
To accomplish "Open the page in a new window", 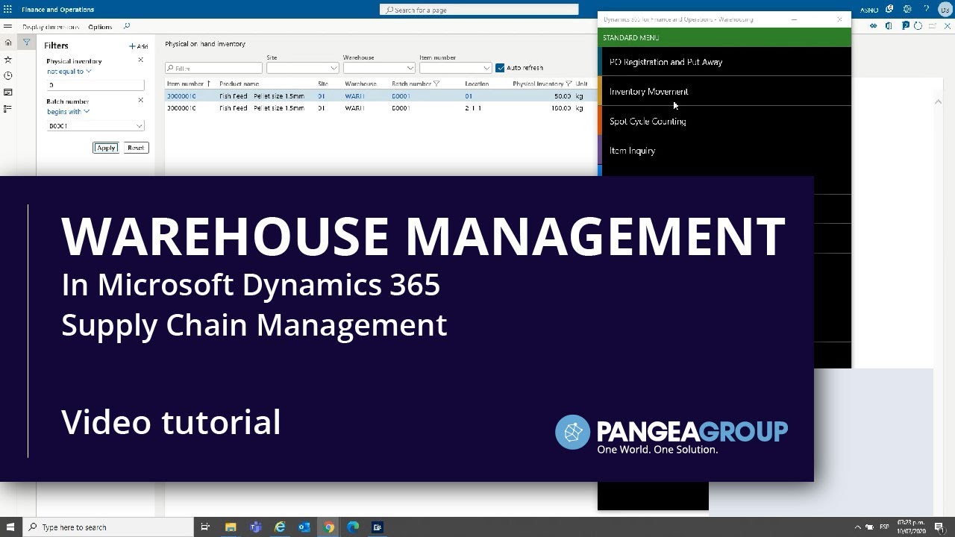I will 933,26.
